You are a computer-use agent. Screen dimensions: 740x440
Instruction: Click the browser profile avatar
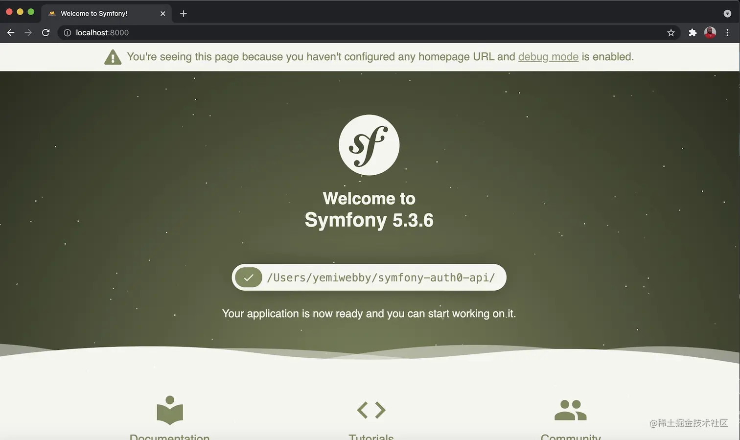click(x=710, y=32)
